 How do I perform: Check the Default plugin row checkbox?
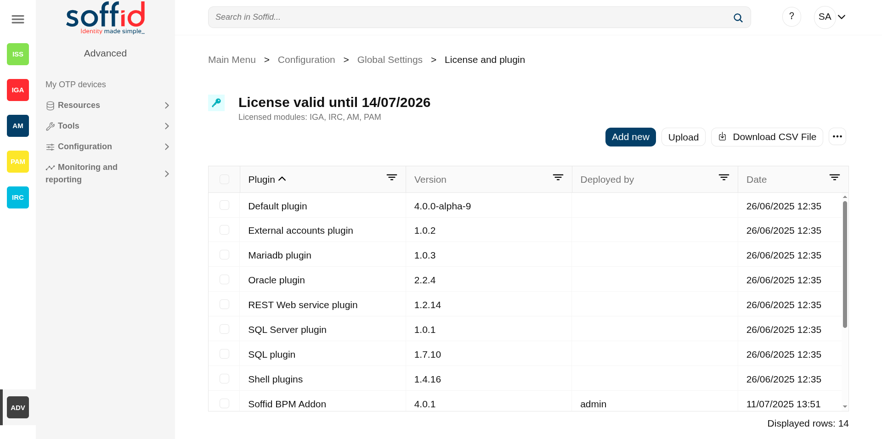point(224,205)
